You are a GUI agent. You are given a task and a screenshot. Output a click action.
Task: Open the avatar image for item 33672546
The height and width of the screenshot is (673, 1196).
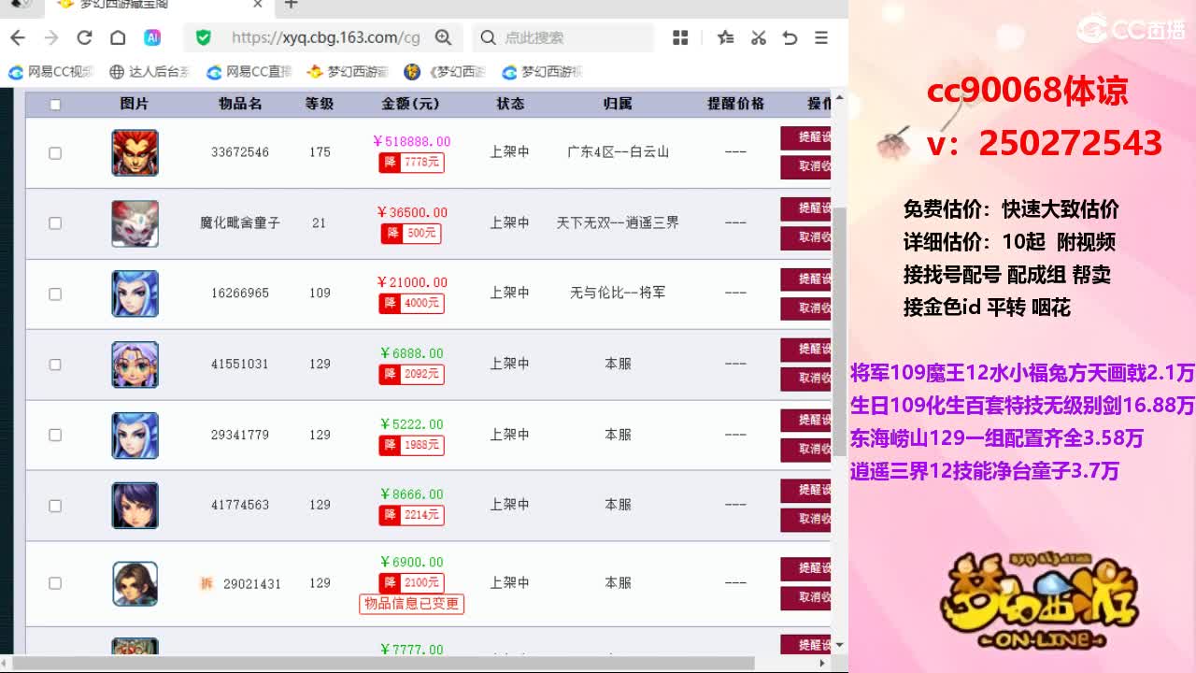135,152
